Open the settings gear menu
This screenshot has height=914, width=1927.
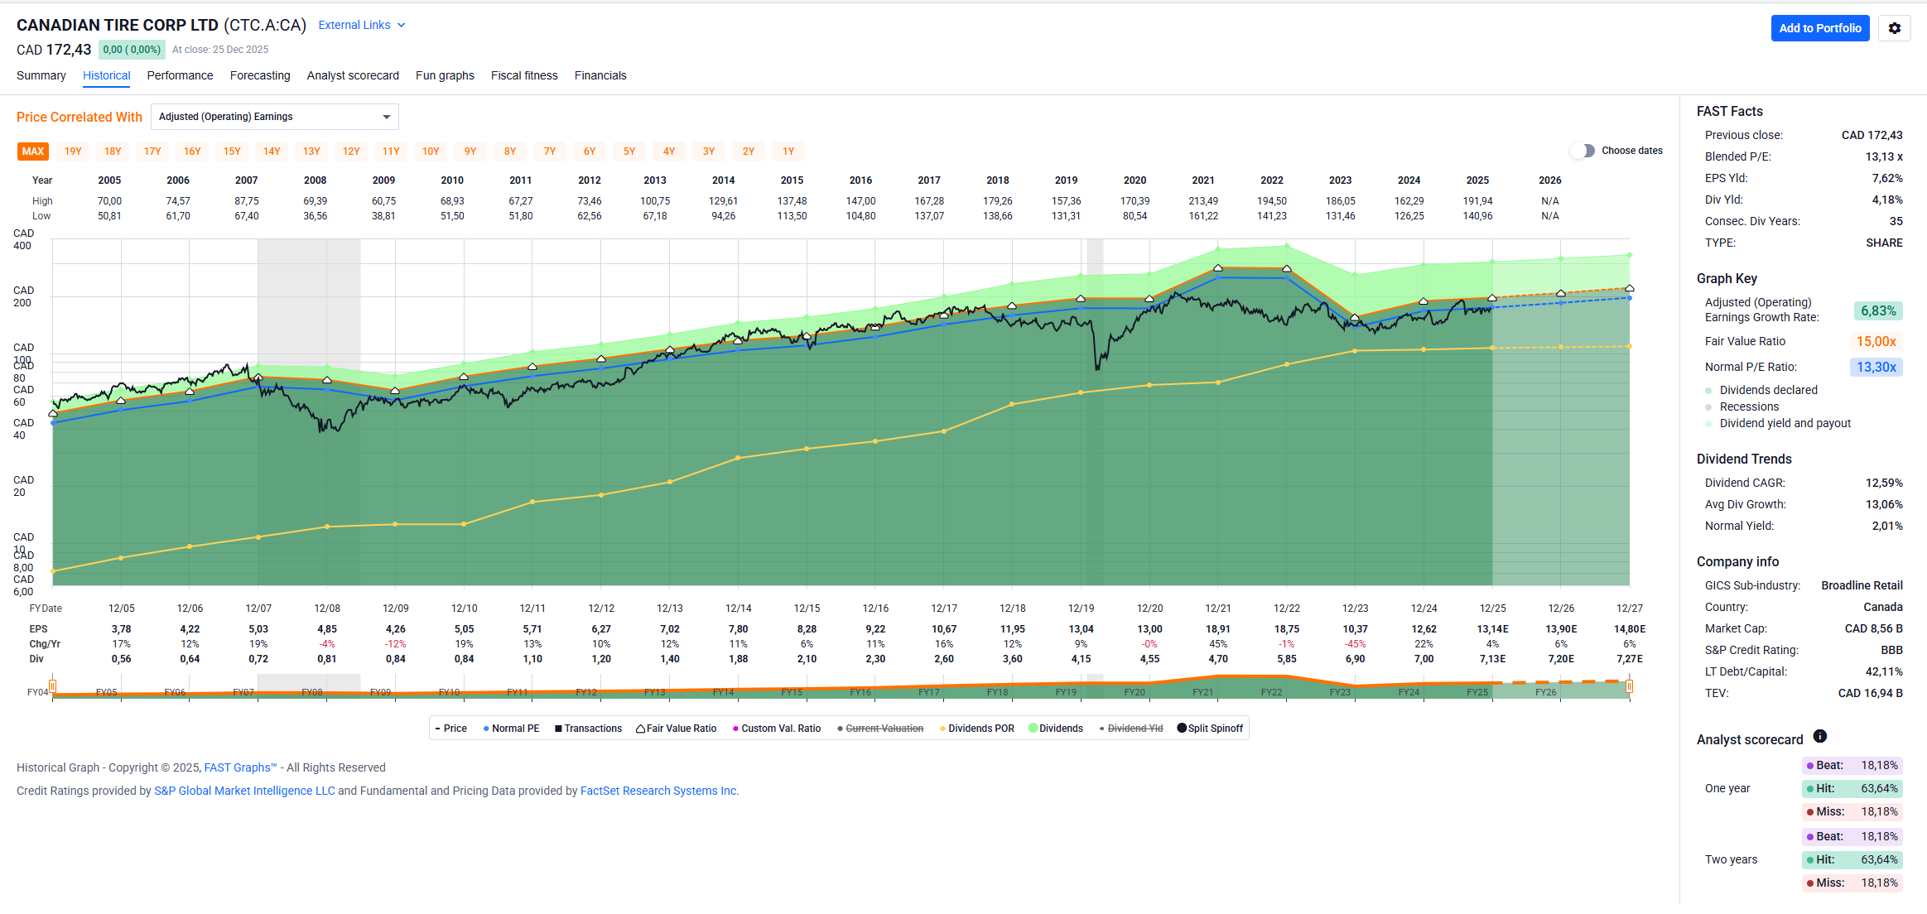pyautogui.click(x=1894, y=28)
